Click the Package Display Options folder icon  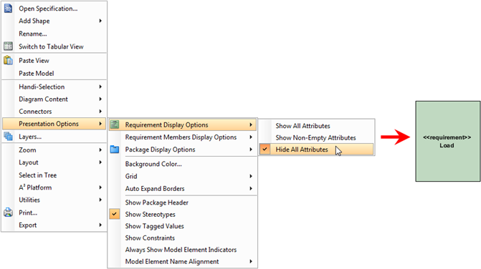click(115, 150)
